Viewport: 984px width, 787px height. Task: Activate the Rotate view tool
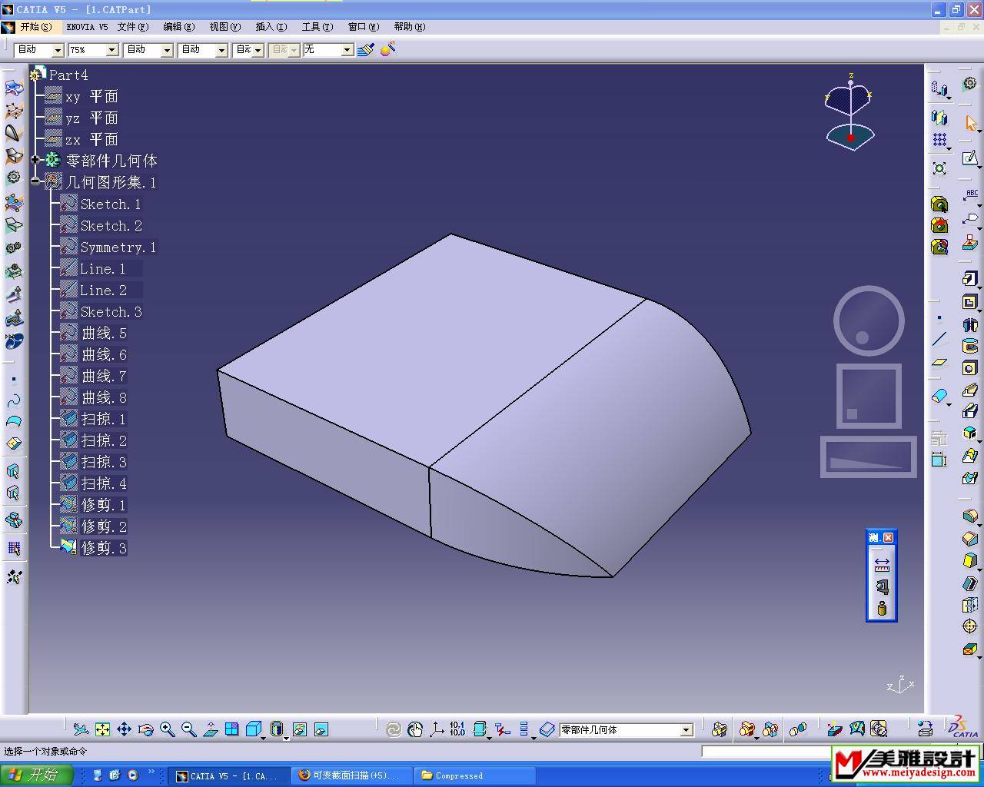[x=145, y=729]
